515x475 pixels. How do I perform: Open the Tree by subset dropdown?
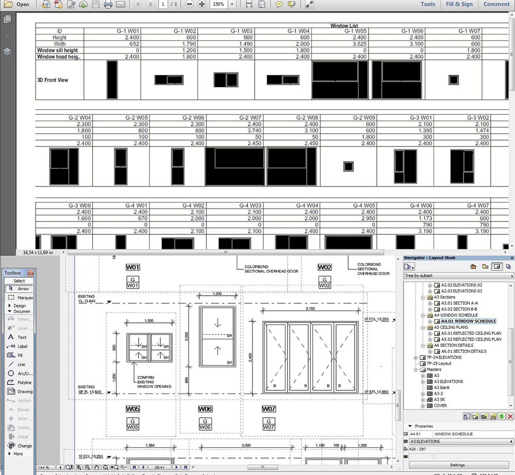[x=458, y=276]
